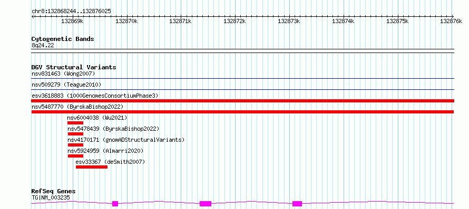Click the red bar under nsv5924959
This screenshot has height=209, width=469.
[75, 156]
